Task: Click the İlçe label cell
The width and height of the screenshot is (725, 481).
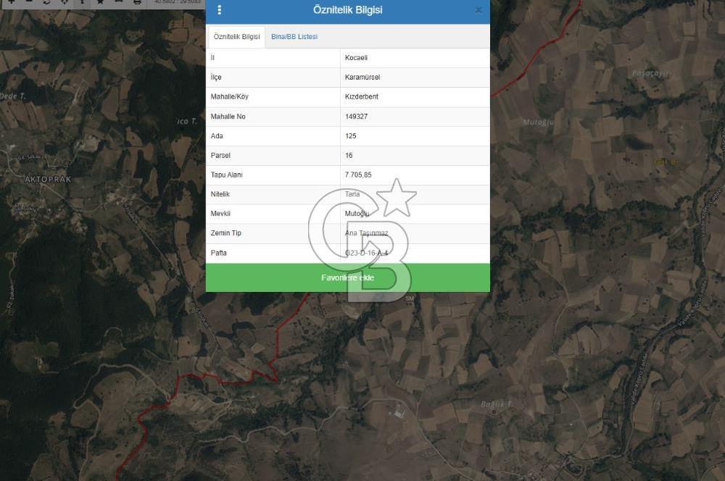Action: click(x=273, y=78)
